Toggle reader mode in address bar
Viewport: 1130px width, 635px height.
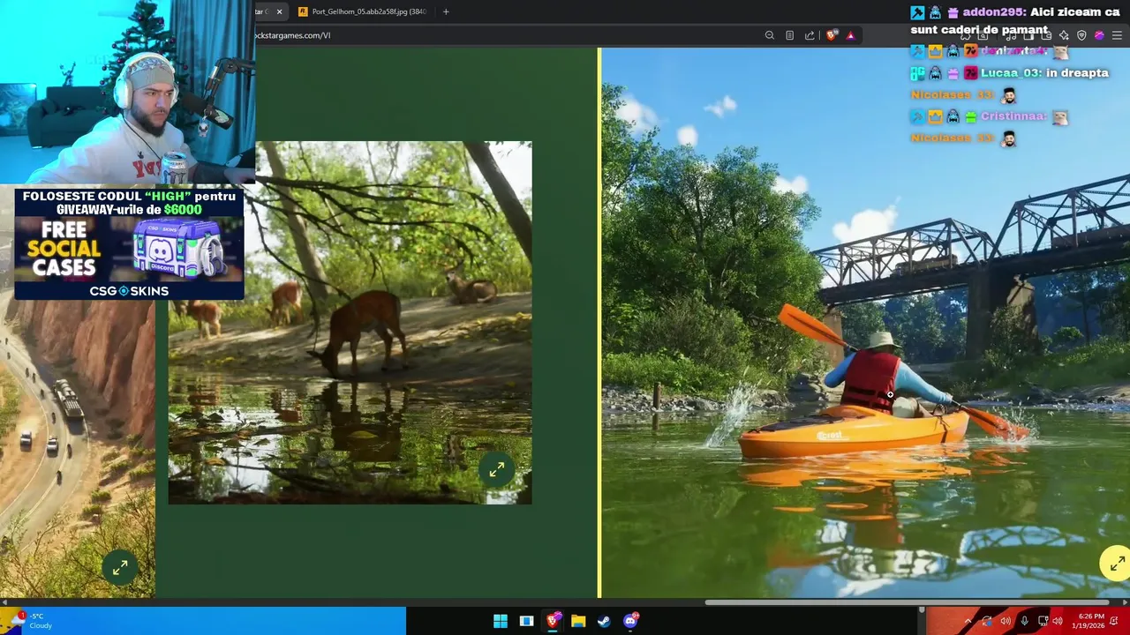pos(789,35)
